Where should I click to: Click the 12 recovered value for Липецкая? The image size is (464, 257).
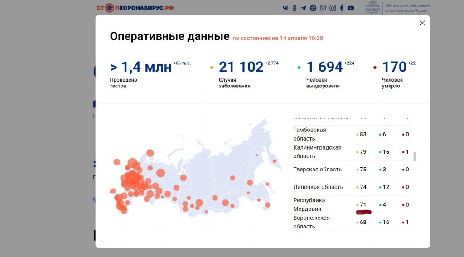coord(386,187)
